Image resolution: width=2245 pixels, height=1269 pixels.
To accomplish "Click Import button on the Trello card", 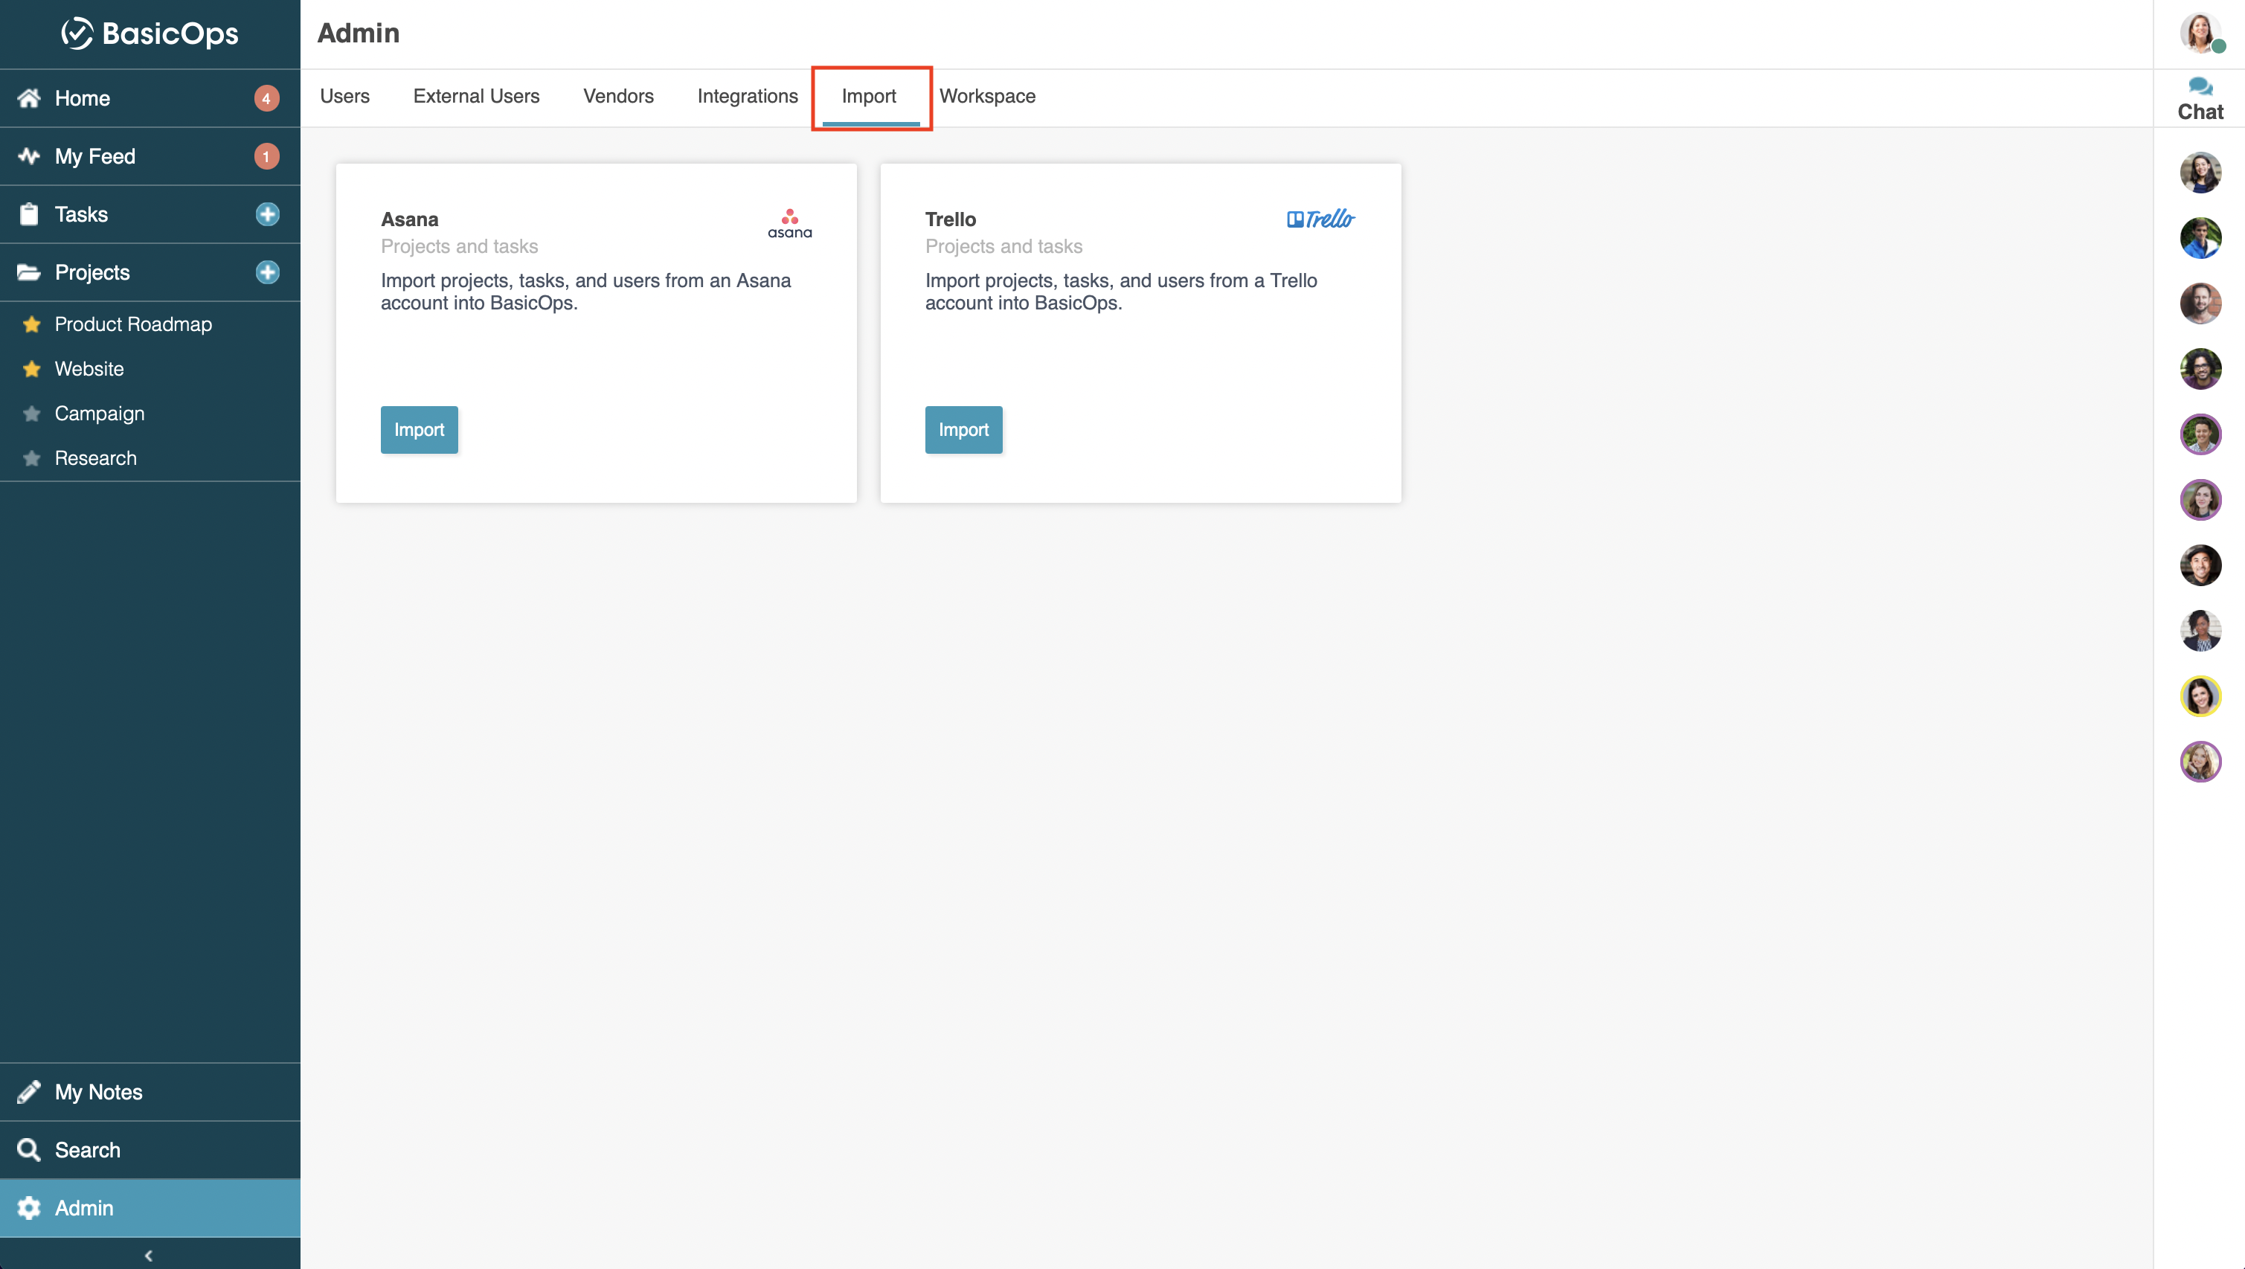I will pyautogui.click(x=963, y=430).
